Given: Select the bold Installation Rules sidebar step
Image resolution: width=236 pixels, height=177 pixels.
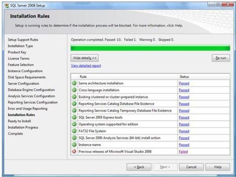Looking at the screenshot, I should (x=21, y=115).
